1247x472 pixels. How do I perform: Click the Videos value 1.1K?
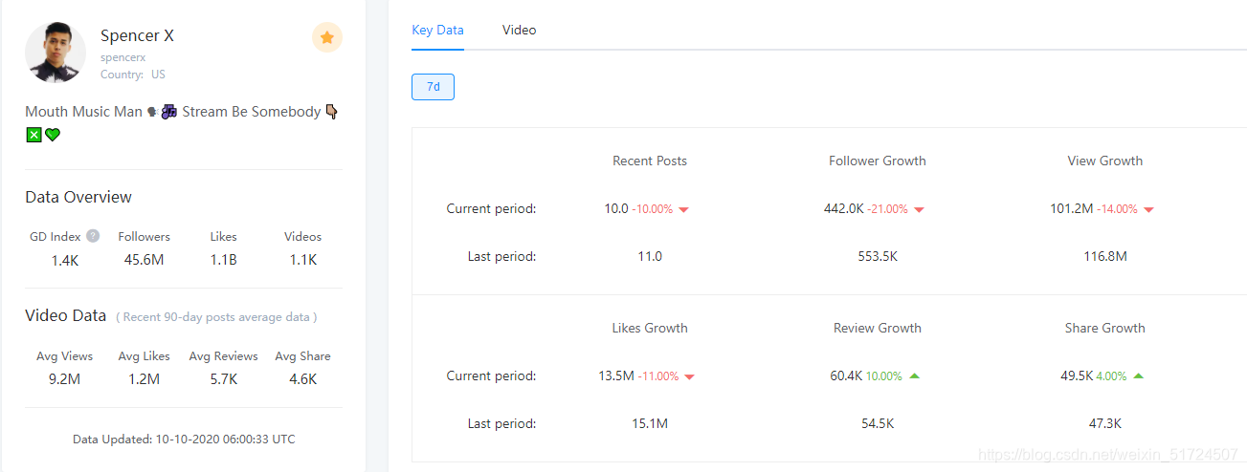(x=302, y=260)
